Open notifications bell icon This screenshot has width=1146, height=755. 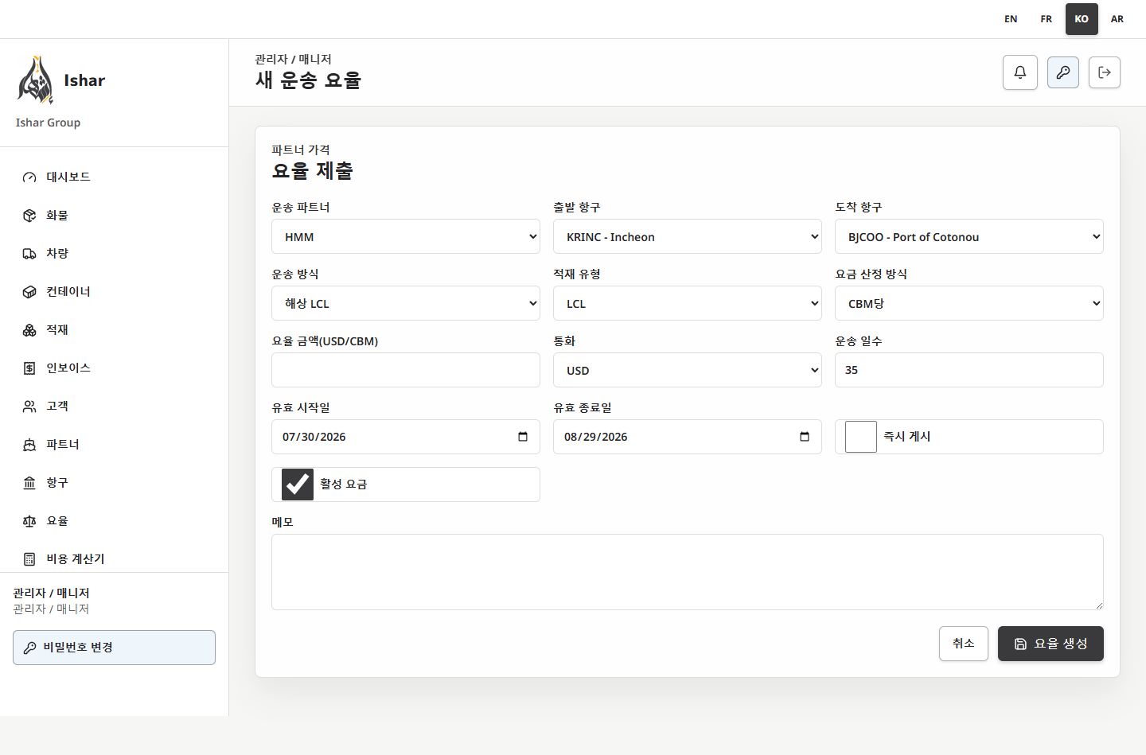point(1020,72)
